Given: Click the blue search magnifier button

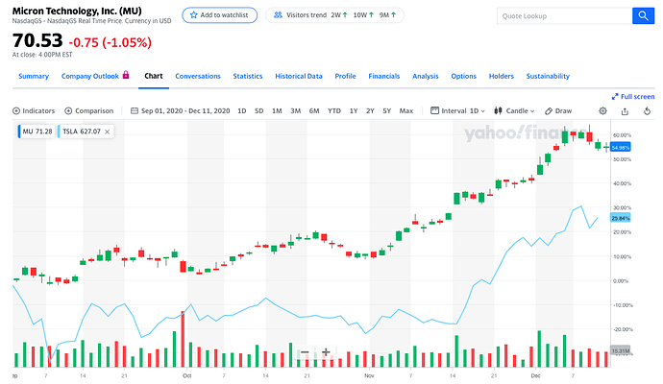Looking at the screenshot, I should coord(642,15).
